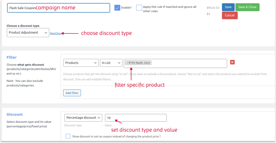
Task: Remove #164 Apple Juice tag from filter
Action: tap(127, 63)
